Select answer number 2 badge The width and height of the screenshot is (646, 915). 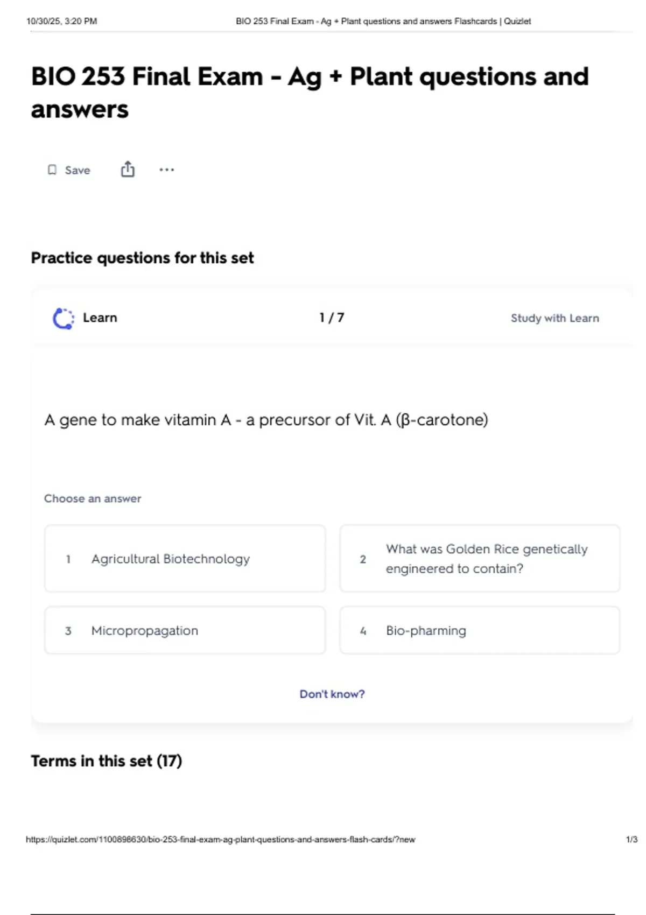(363, 559)
